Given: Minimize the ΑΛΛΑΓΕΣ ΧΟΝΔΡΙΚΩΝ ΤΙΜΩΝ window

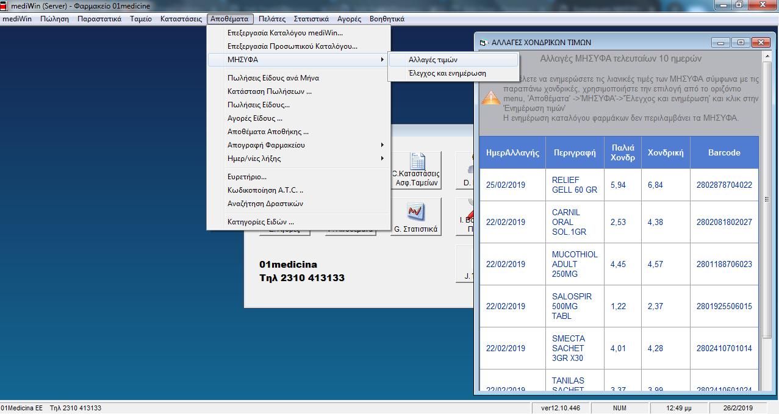Looking at the screenshot, I should [721, 43].
